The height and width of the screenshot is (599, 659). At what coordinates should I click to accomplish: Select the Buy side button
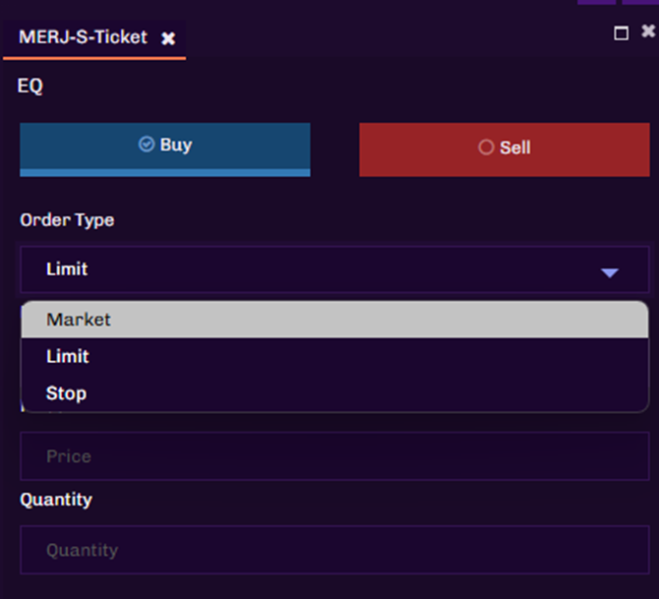click(165, 147)
